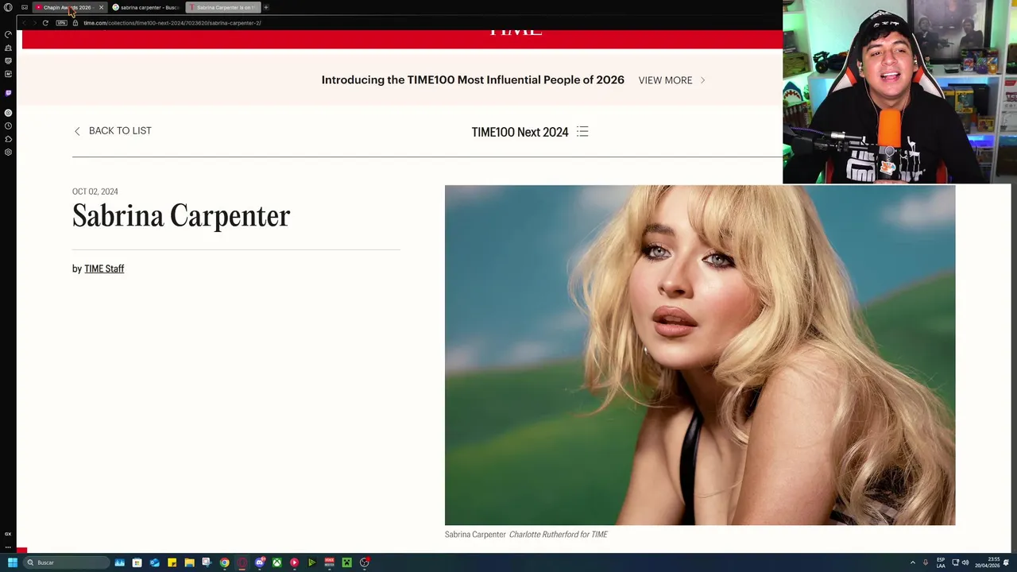Open GX Cleaner in the sidebar
This screenshot has height=572, width=1017.
[8, 48]
